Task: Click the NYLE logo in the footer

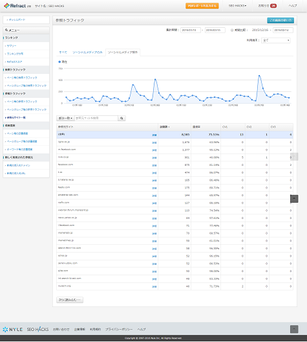Action: click(x=13, y=329)
